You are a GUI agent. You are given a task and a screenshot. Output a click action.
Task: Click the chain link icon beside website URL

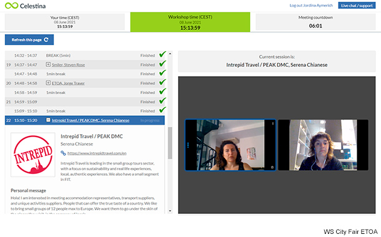(x=63, y=153)
